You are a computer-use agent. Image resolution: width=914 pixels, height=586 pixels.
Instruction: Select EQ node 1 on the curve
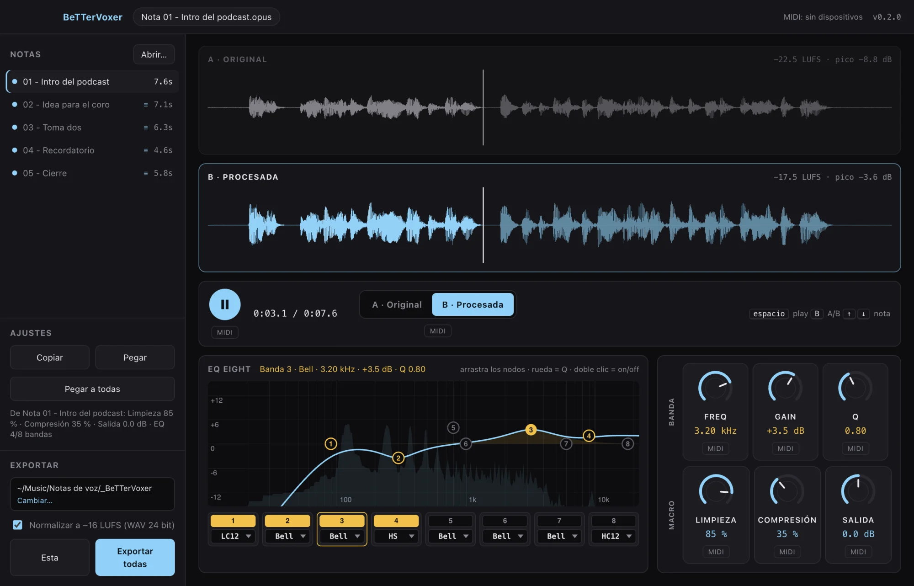click(331, 444)
